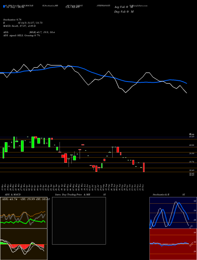197x260 pixels.
Task: Click the 35.74 price axis label
Action: 192,162
